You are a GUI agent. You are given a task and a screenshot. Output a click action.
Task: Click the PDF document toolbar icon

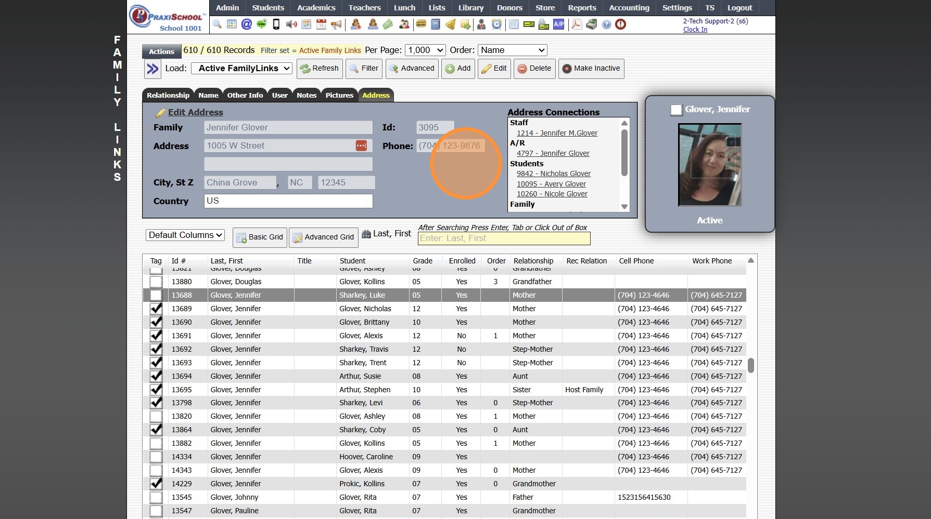tap(576, 24)
